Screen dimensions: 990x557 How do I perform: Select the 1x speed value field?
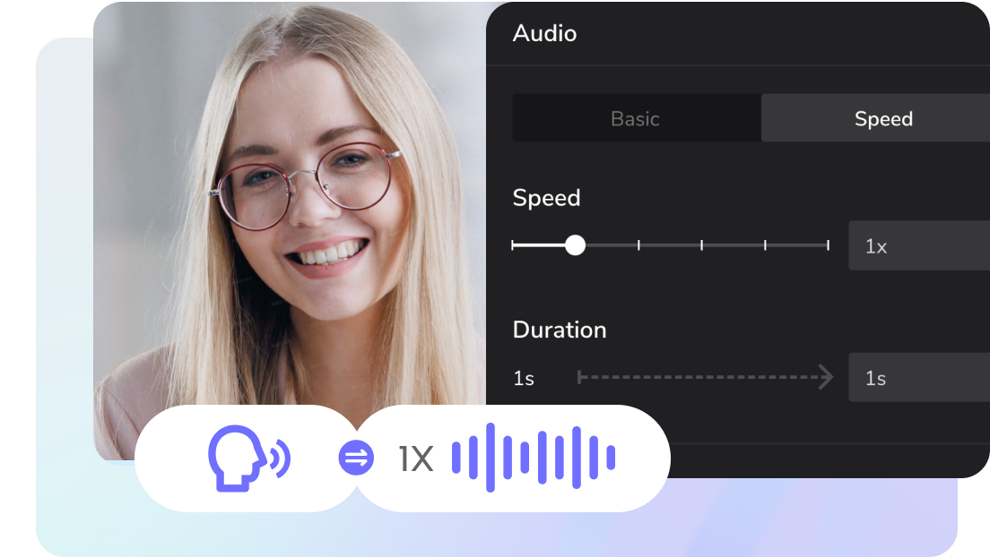coord(918,245)
